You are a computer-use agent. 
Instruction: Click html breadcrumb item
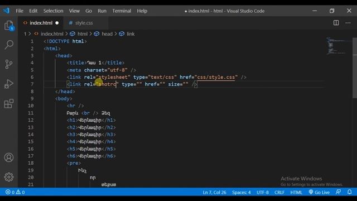83,33
